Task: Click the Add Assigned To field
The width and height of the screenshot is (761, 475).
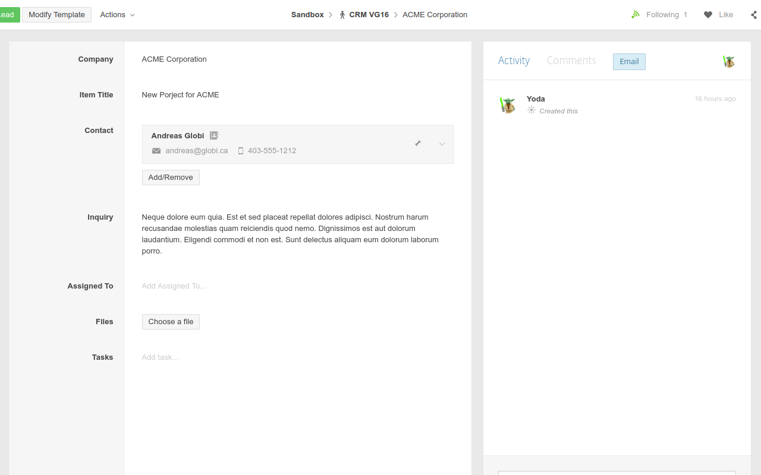Action: point(174,286)
